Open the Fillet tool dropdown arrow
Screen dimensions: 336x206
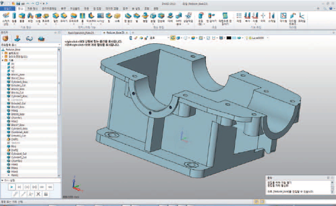click(x=56, y=24)
